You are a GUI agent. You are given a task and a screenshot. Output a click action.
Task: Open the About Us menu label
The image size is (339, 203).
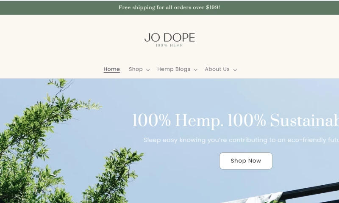coord(217,69)
